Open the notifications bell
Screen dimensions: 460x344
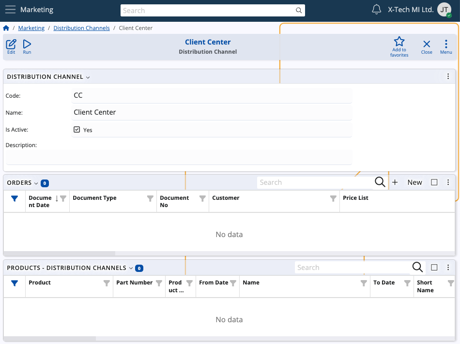pos(376,10)
